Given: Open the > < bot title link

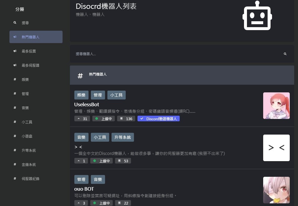Looking at the screenshot, I should click(78, 147).
